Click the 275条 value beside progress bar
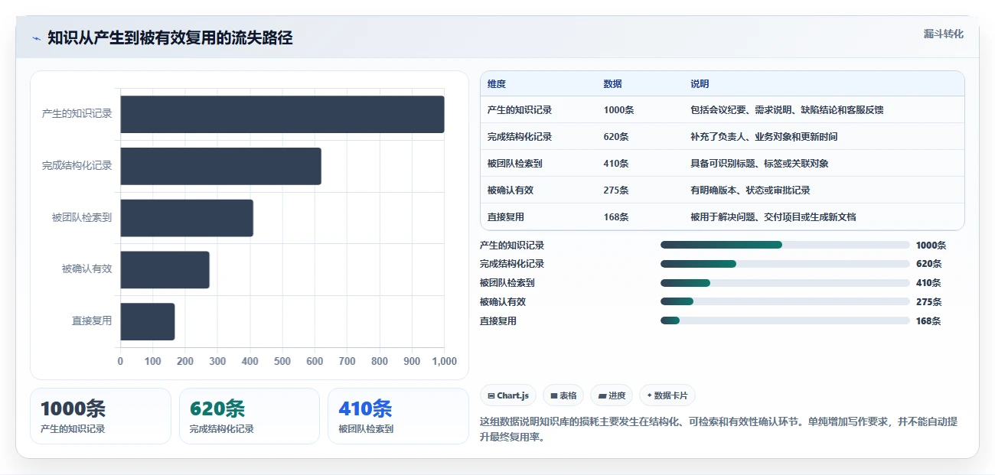 coord(928,302)
